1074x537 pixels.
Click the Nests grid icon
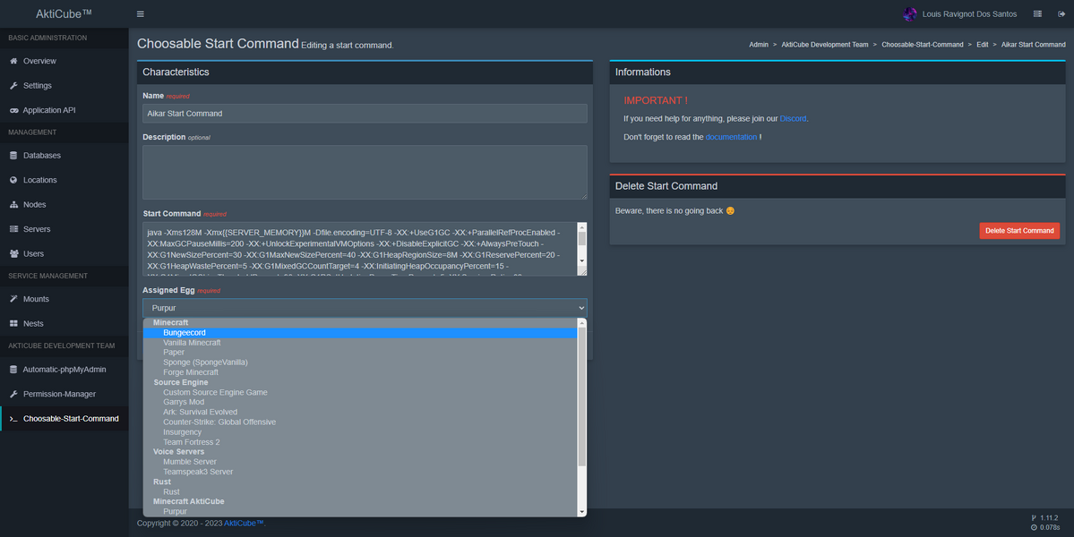[x=13, y=324]
